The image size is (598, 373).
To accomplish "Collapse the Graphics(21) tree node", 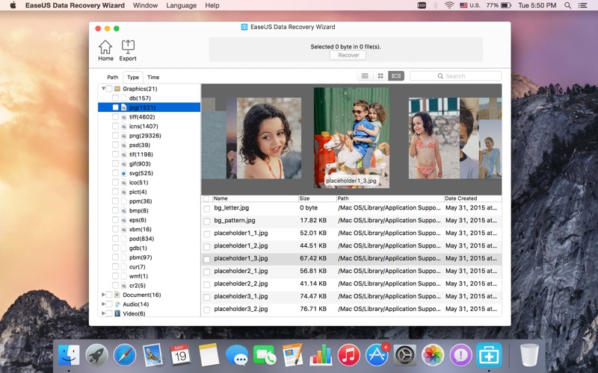I will click(x=103, y=89).
